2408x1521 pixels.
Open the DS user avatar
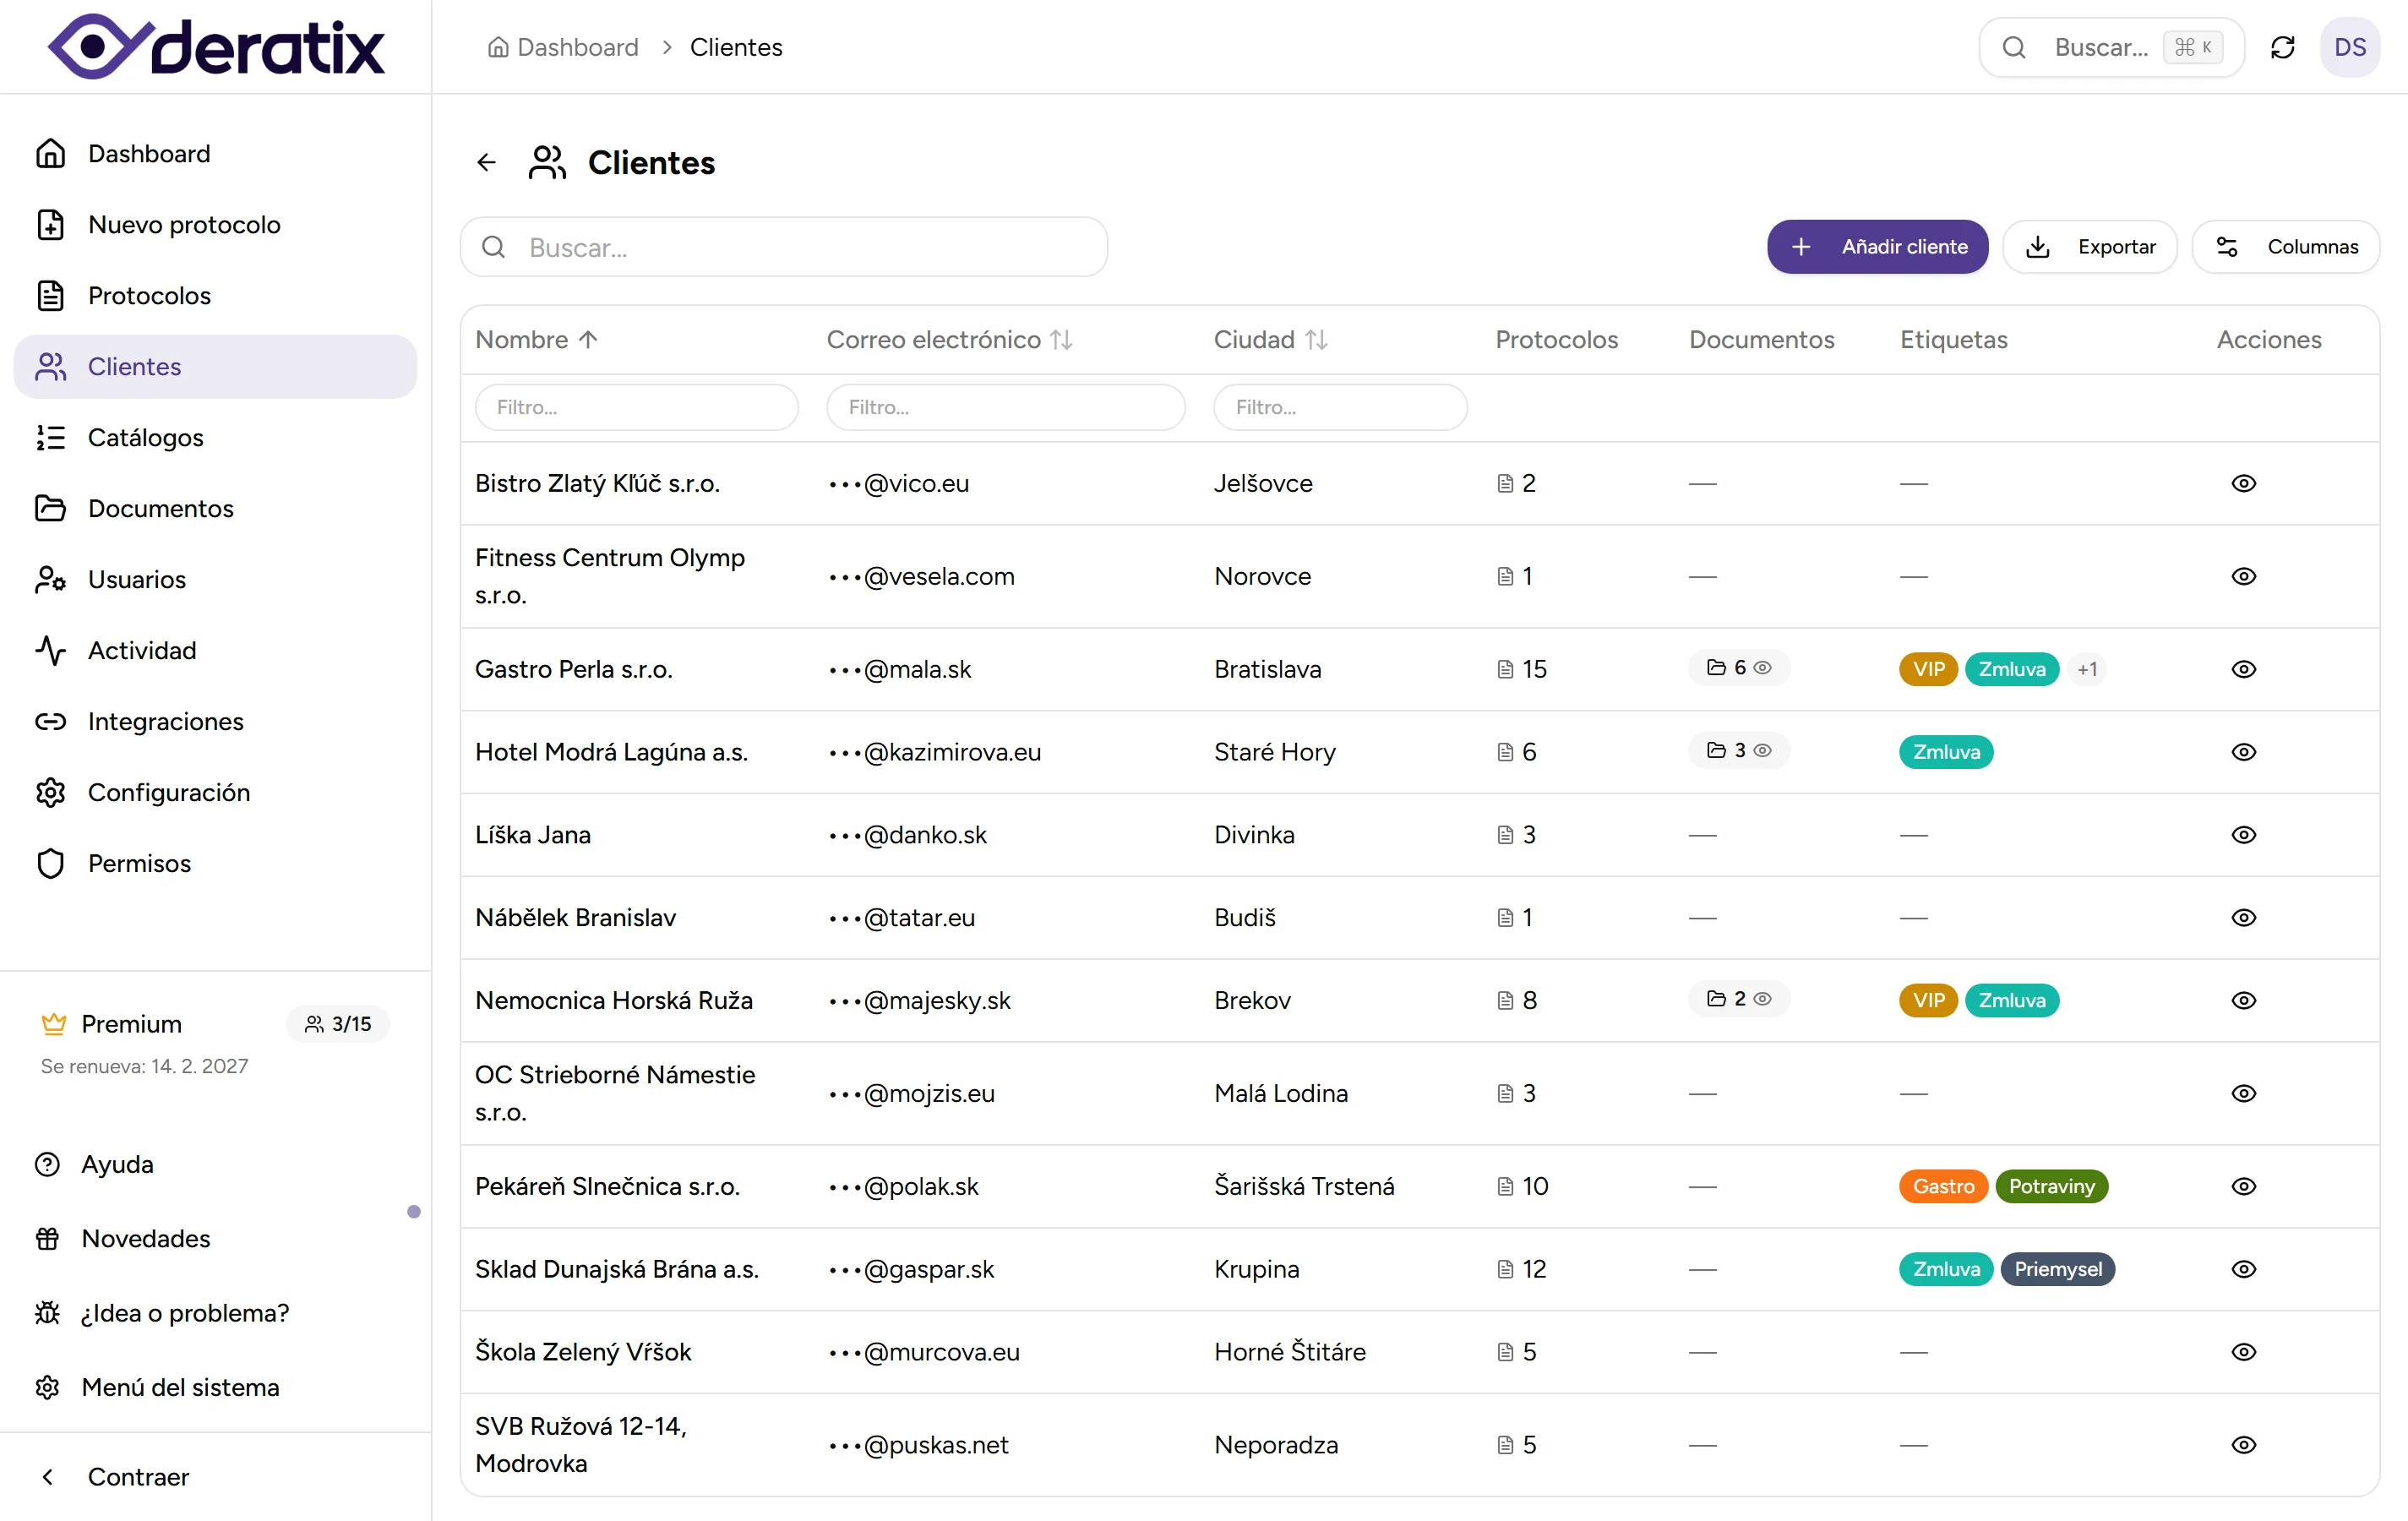[2349, 47]
